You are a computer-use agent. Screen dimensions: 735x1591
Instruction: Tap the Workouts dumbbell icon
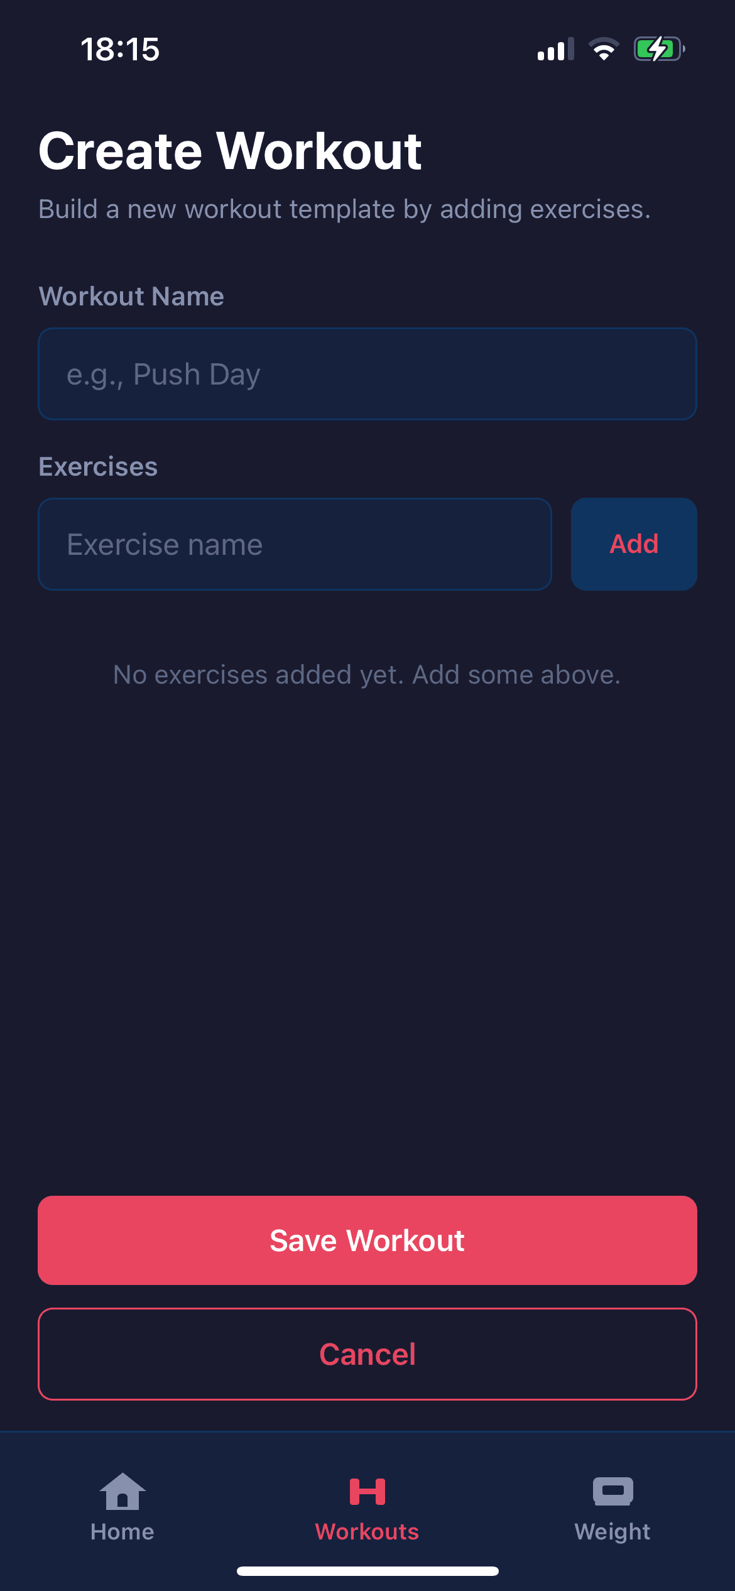point(367,1491)
